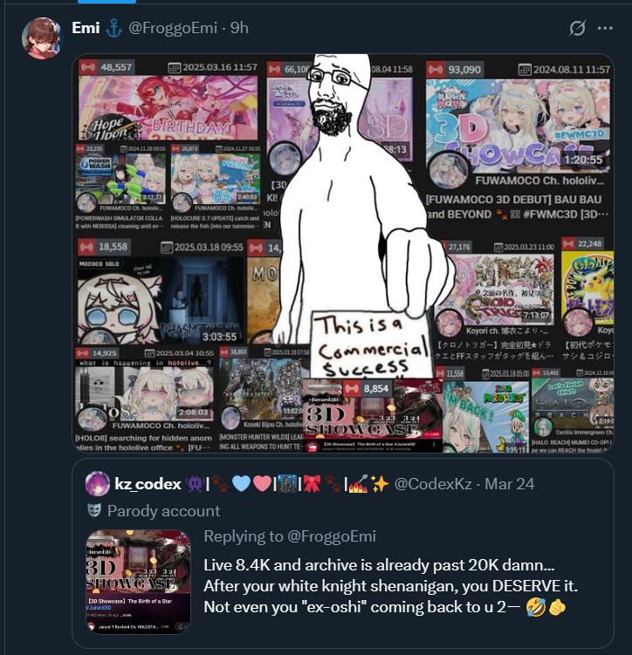The image size is (632, 655).
Task: Click the Grok explain post icon
Action: pos(577,28)
